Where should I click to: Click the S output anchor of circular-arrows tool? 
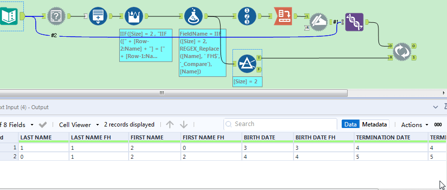[x=414, y=58]
